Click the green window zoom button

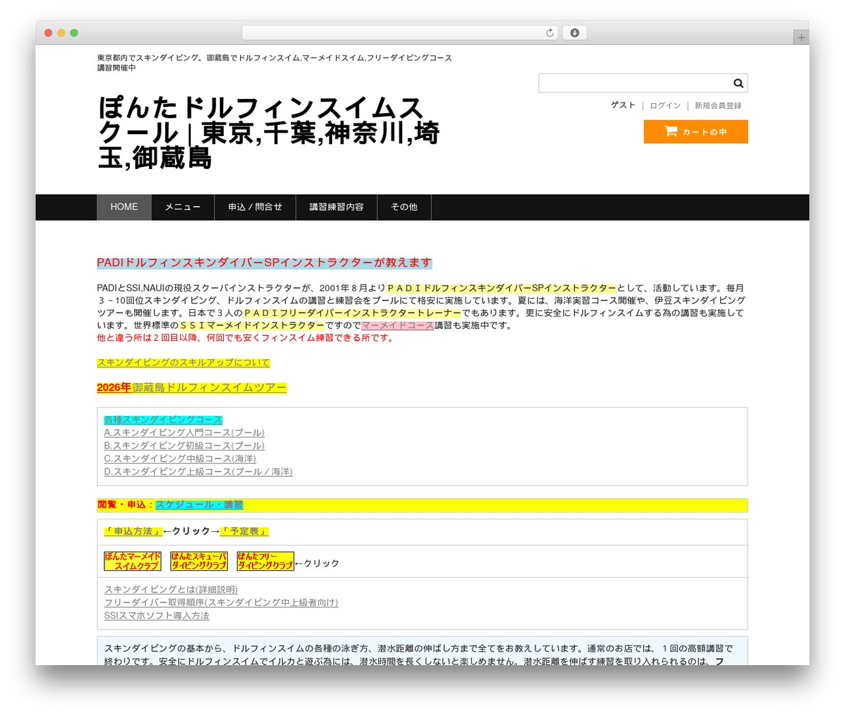point(74,33)
